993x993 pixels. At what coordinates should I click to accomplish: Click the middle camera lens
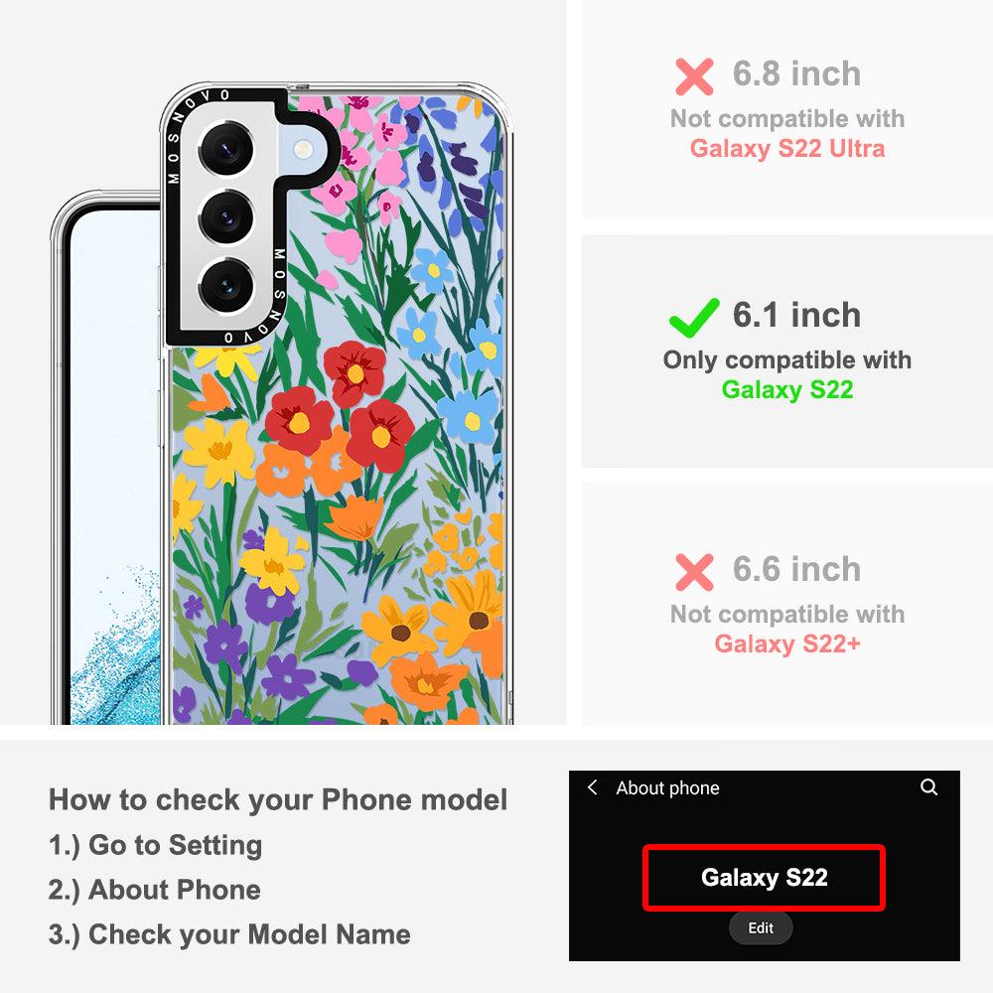pyautogui.click(x=226, y=216)
